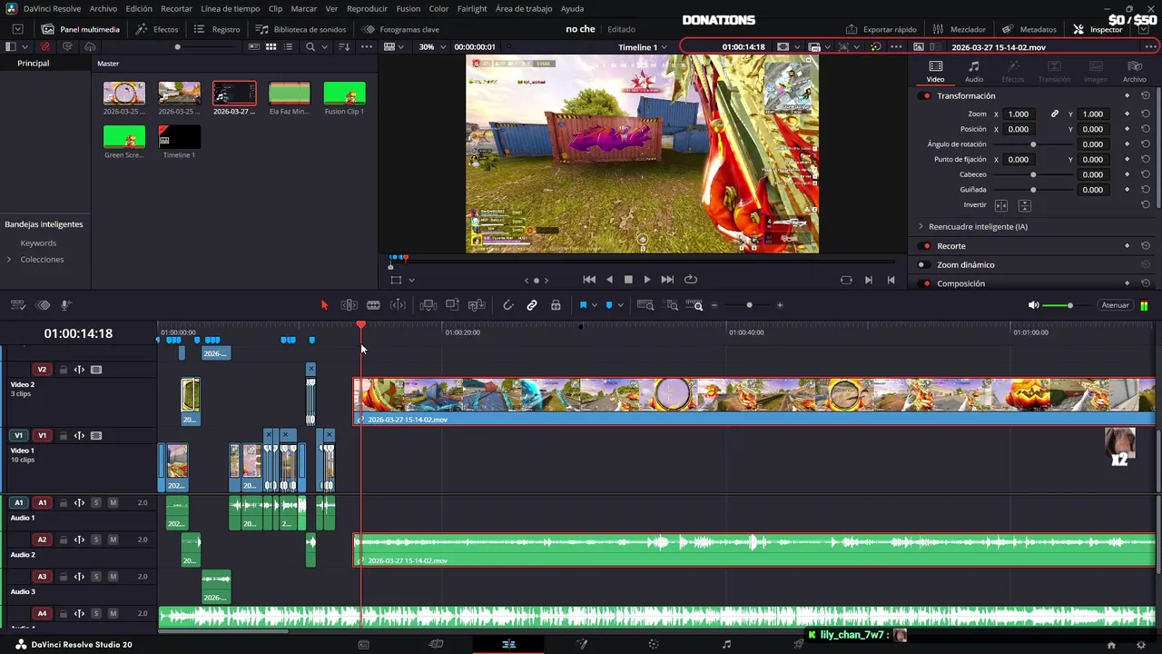Toggle the Panel multimedia button
This screenshot has width=1162, height=654.
click(x=80, y=29)
